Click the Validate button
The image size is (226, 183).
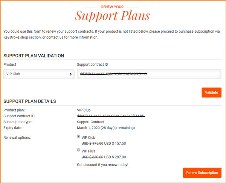click(211, 92)
